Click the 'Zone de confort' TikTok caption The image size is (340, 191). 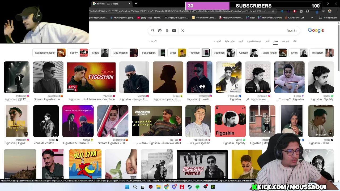point(46,143)
